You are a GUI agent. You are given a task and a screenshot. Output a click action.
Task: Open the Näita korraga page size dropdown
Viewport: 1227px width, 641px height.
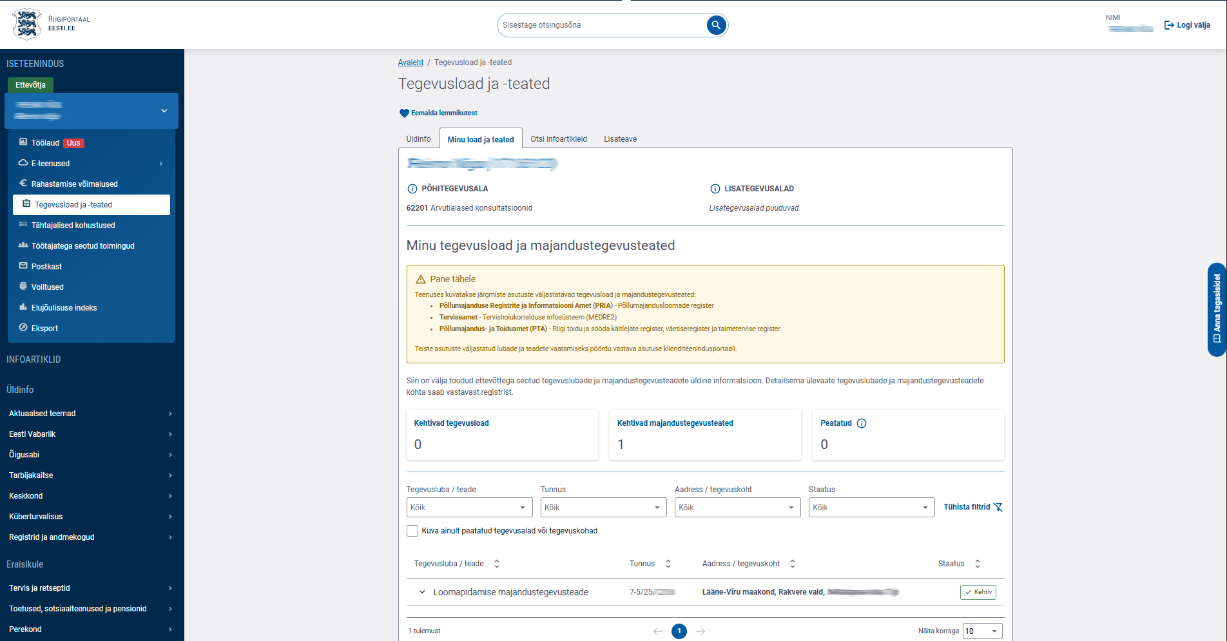pos(982,631)
